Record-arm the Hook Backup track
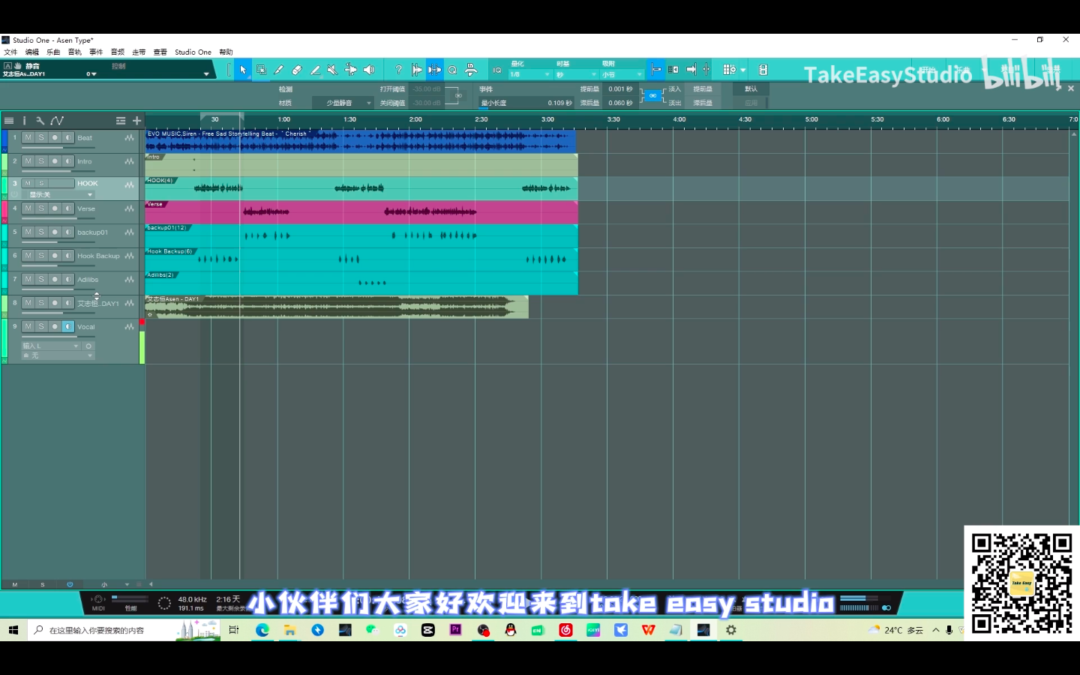The image size is (1080, 675). [x=55, y=256]
